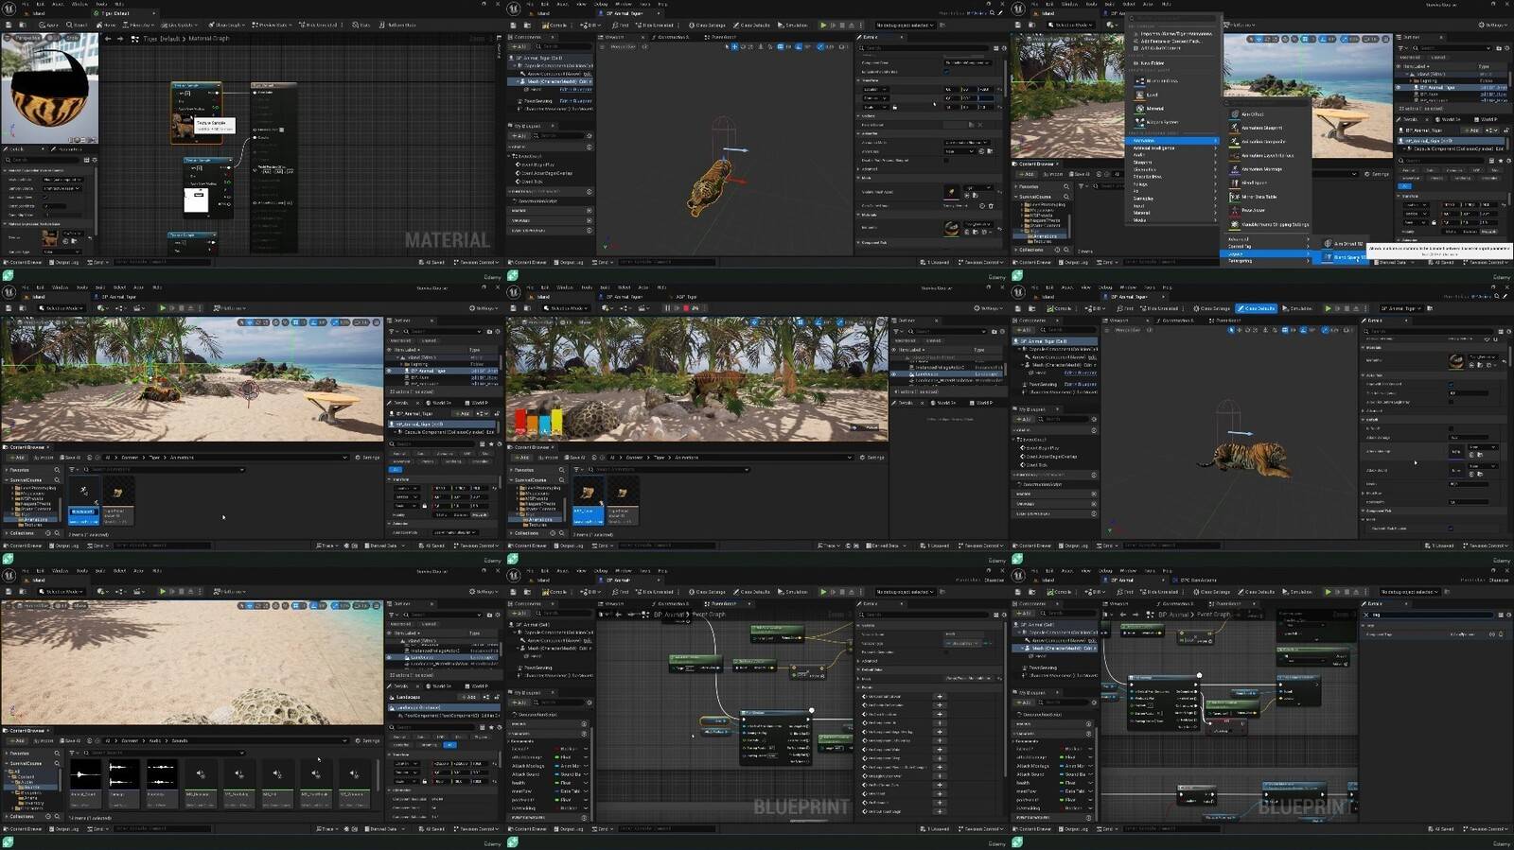This screenshot has width=1514, height=850.
Task: Open Output Log in the beach Animations frame
Action: point(64,546)
